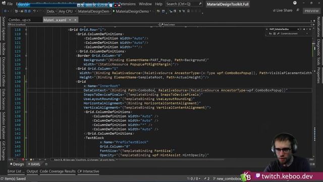Collapse the Grid Grid.Row="1" element on line 118
Image resolution: width=323 pixels, height=182 pixels.
click(26, 30)
